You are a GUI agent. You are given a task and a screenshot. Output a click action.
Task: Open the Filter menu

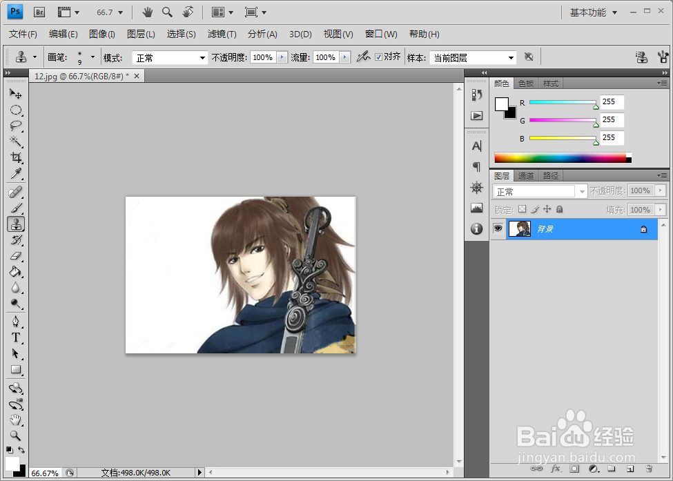[222, 34]
